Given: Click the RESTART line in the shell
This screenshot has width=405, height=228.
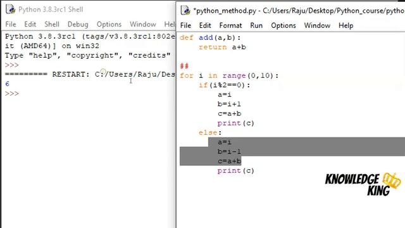Looking at the screenshot, I should coord(90,75).
